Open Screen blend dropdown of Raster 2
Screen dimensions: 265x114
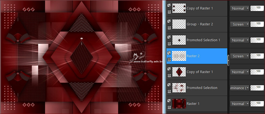click(240, 56)
